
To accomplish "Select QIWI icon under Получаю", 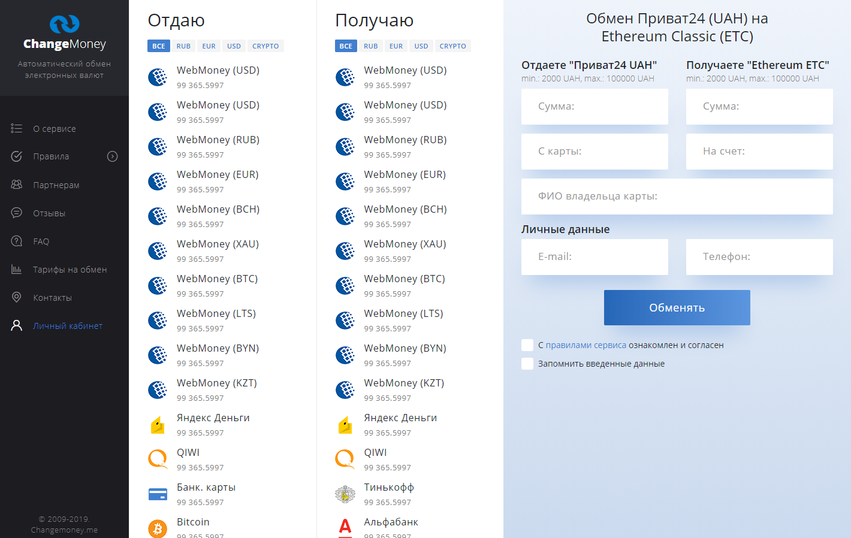I will [345, 460].
